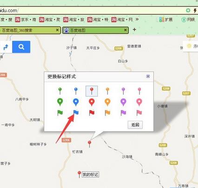Pick the purple flag marker

point(124,113)
